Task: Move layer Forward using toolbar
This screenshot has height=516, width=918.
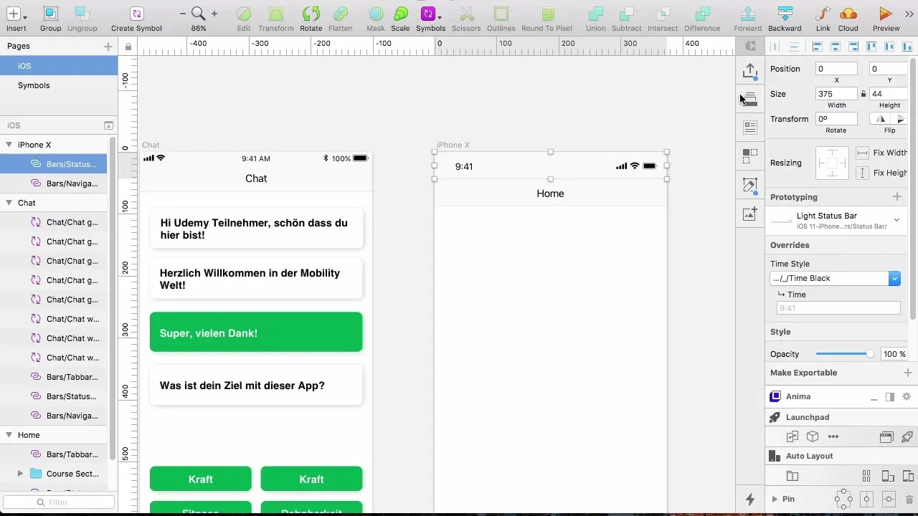Action: click(748, 14)
